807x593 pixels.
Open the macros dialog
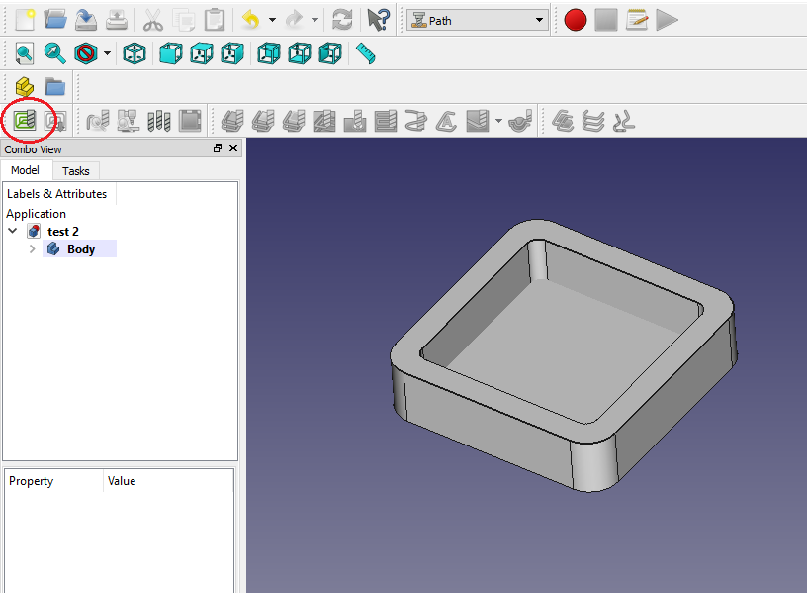(636, 19)
